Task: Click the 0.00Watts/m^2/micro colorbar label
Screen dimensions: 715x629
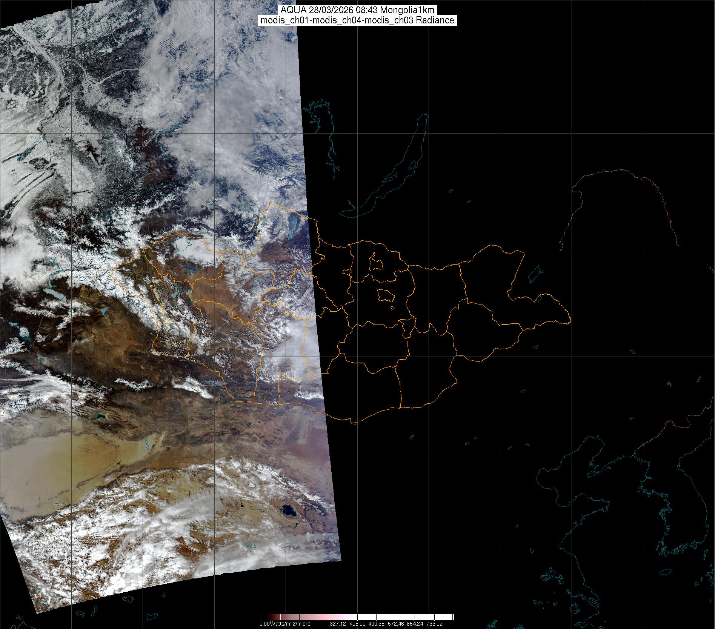Action: (285, 624)
